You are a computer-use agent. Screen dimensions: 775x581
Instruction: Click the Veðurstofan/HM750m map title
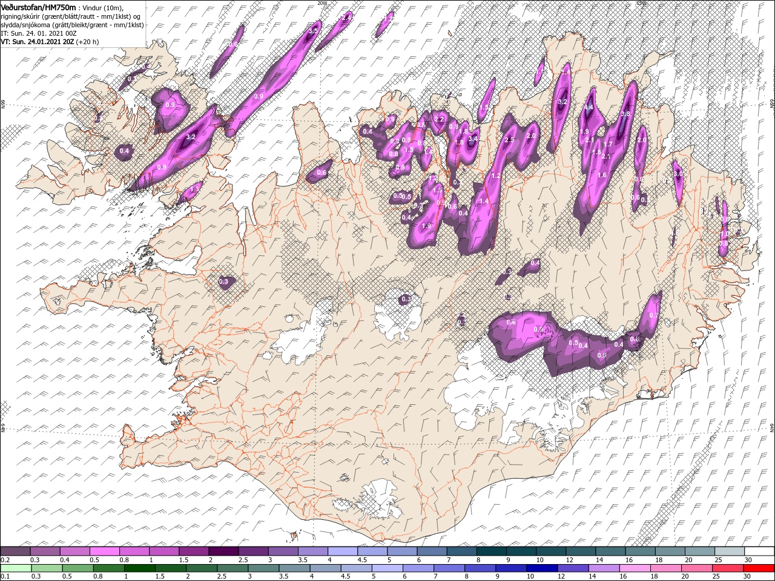pyautogui.click(x=38, y=7)
